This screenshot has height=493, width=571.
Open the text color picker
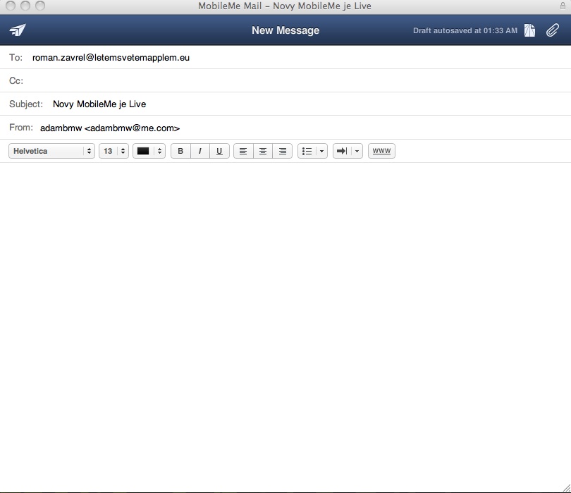[149, 151]
